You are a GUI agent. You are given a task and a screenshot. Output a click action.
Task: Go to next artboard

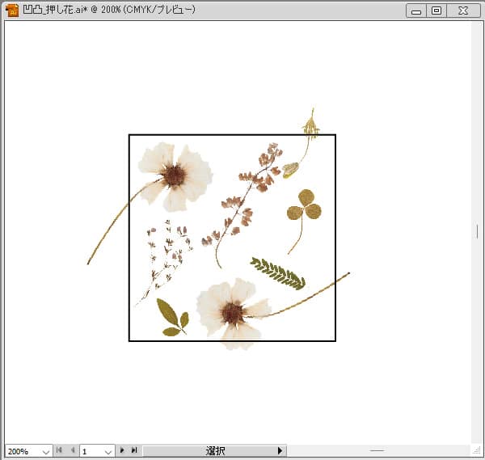coord(122,450)
